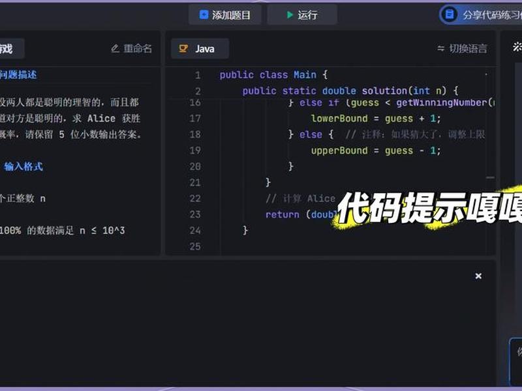Select the 输入格式 heading

click(x=23, y=166)
